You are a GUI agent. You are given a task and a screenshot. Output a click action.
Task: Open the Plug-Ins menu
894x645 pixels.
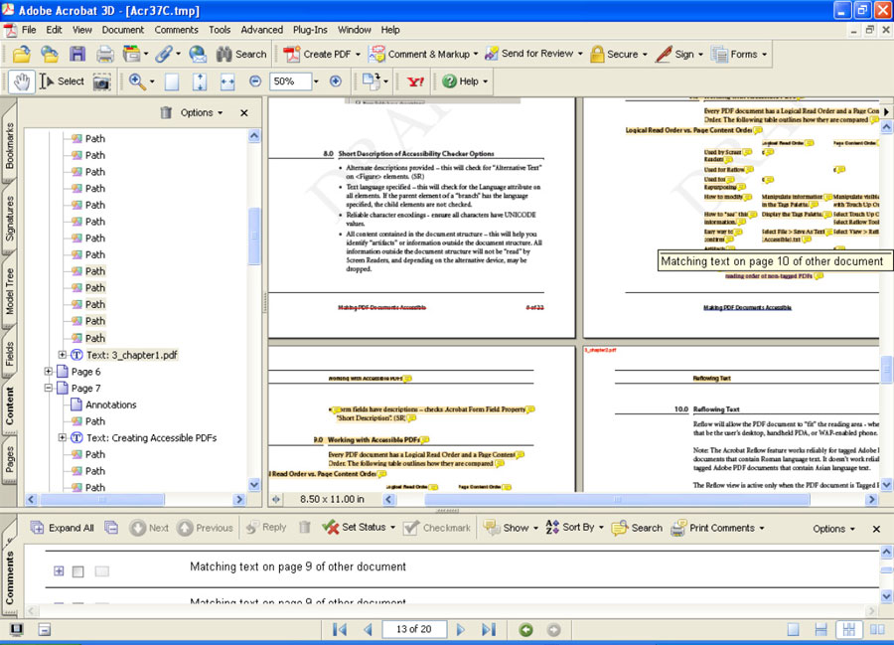pyautogui.click(x=310, y=30)
